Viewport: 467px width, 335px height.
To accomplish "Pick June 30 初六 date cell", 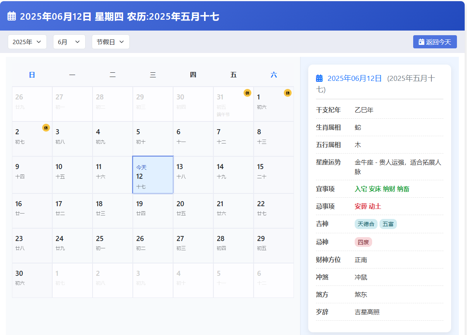I will pyautogui.click(x=32, y=280).
